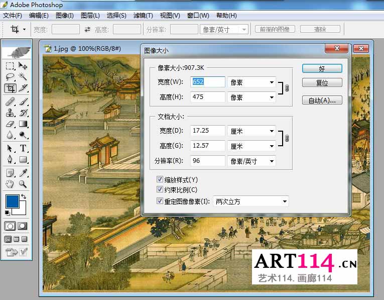Open options bar 像素/英寸 unit dropdown
The height and width of the screenshot is (300, 384).
[224, 30]
